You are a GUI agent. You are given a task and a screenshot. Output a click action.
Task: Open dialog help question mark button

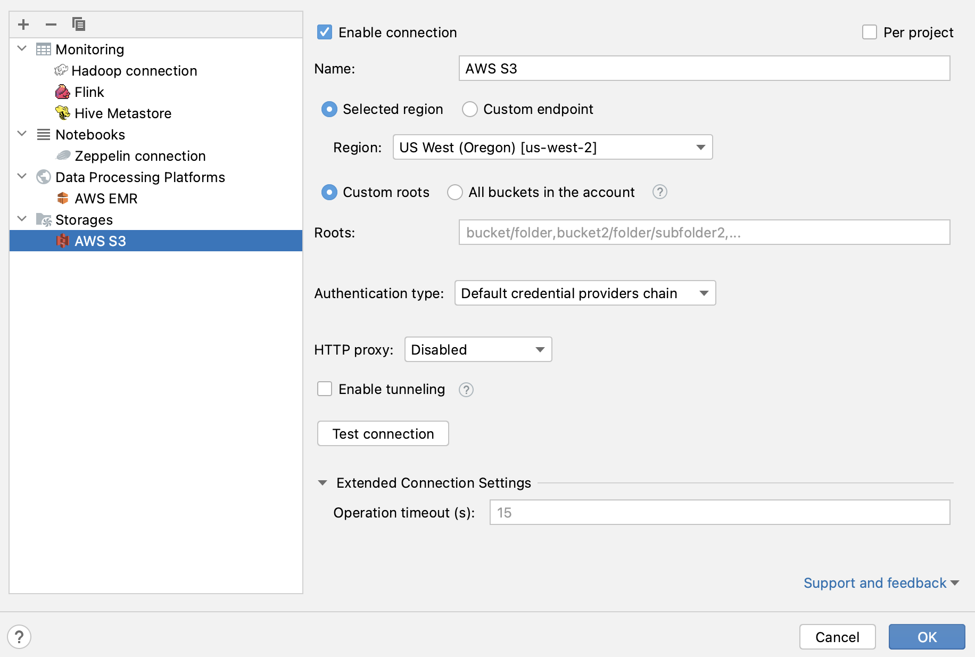pyautogui.click(x=19, y=637)
